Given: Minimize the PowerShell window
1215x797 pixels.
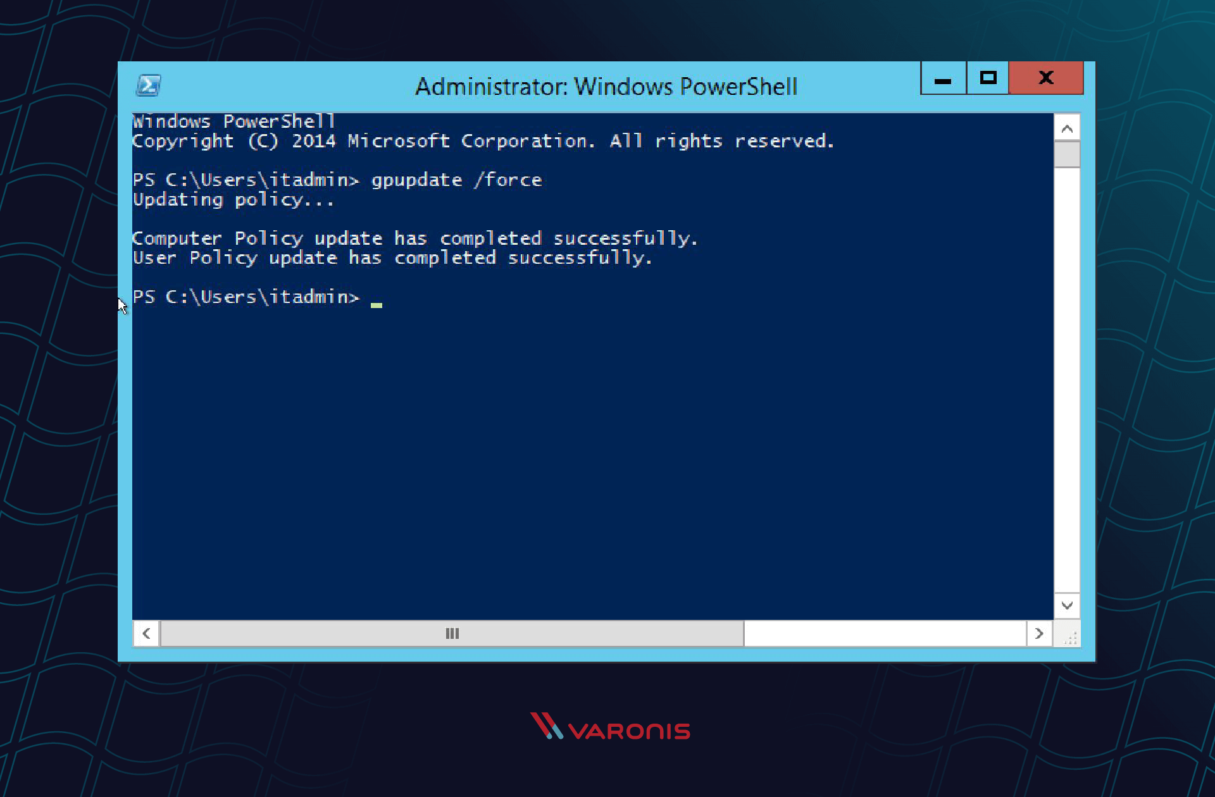Looking at the screenshot, I should click(942, 78).
